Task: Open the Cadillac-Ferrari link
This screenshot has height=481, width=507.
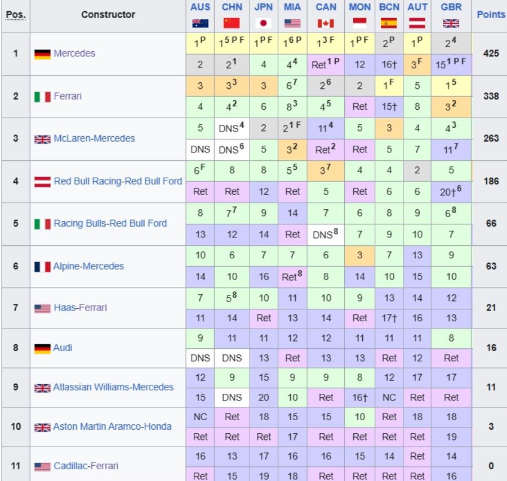Action: pos(86,466)
